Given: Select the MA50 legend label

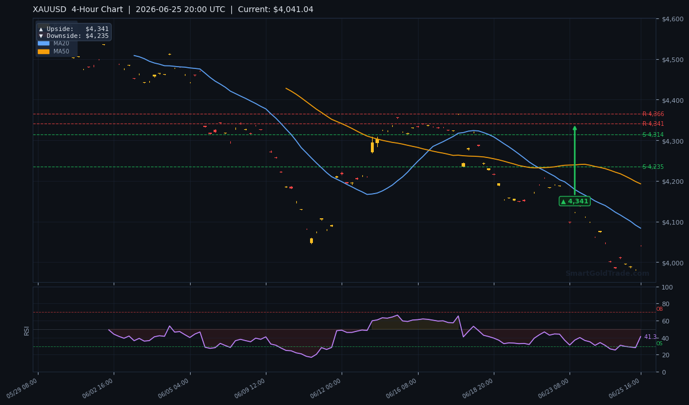Looking at the screenshot, I should 61,52.
